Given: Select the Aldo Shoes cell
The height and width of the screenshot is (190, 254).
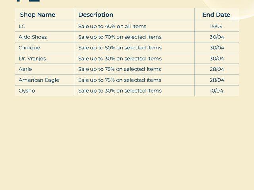Looking at the screenshot, I should (33, 37).
